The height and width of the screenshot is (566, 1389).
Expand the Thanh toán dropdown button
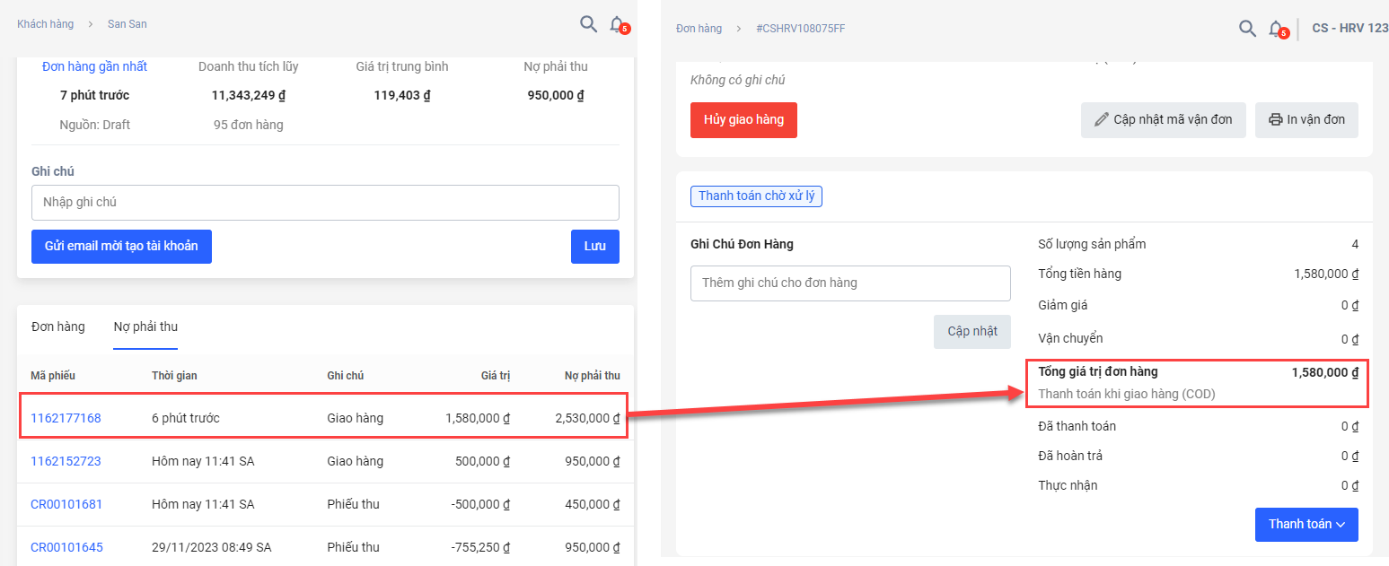(1305, 525)
